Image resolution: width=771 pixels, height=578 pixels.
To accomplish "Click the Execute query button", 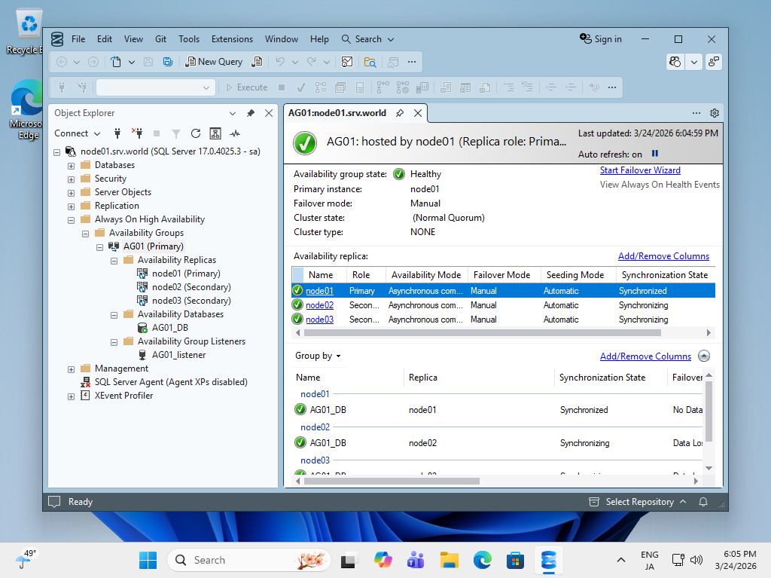I will [246, 87].
